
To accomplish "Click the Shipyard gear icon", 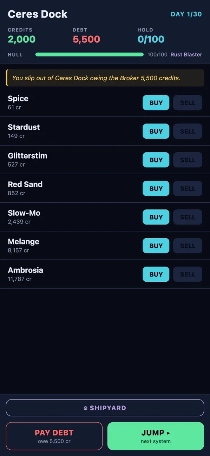I will click(x=85, y=408).
